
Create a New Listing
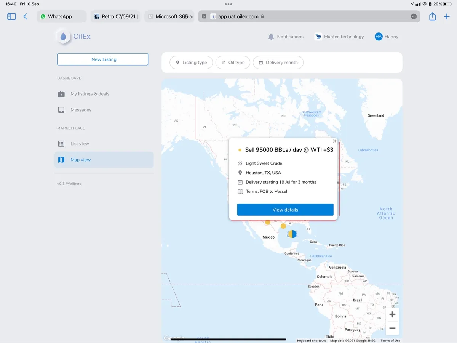click(x=103, y=59)
